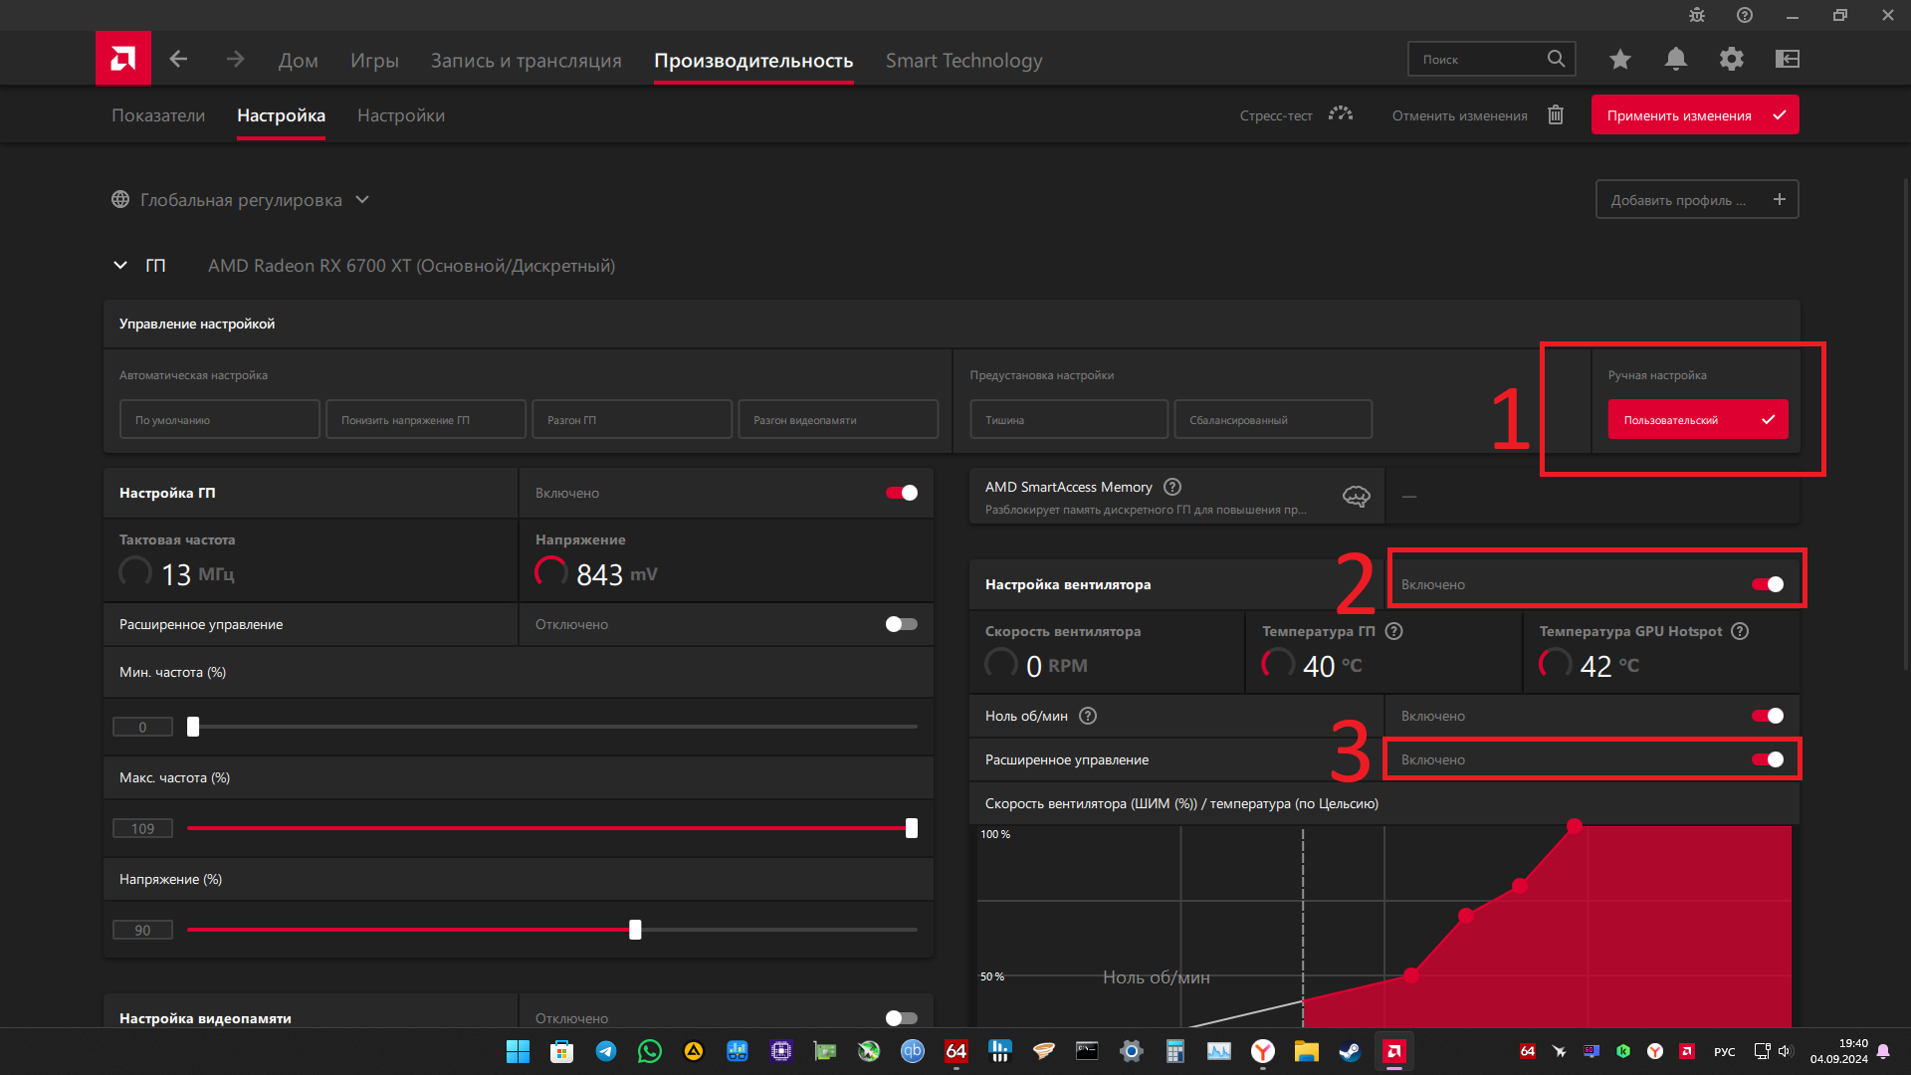Click the trash icon to discard changes

[1555, 115]
